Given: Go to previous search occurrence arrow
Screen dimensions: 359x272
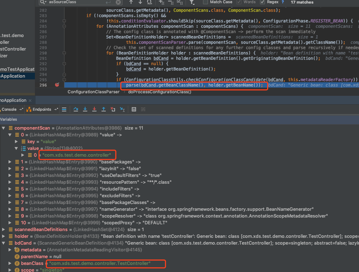Looking at the screenshot, I should (131, 2).
